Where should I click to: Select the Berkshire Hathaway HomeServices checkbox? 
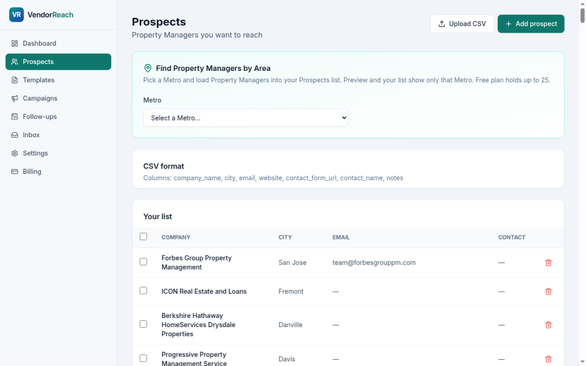pyautogui.click(x=143, y=324)
